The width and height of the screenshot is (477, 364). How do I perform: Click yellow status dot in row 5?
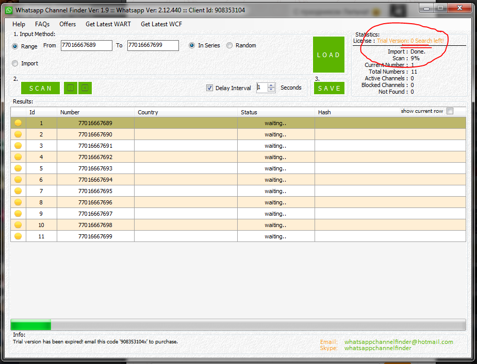coord(18,168)
